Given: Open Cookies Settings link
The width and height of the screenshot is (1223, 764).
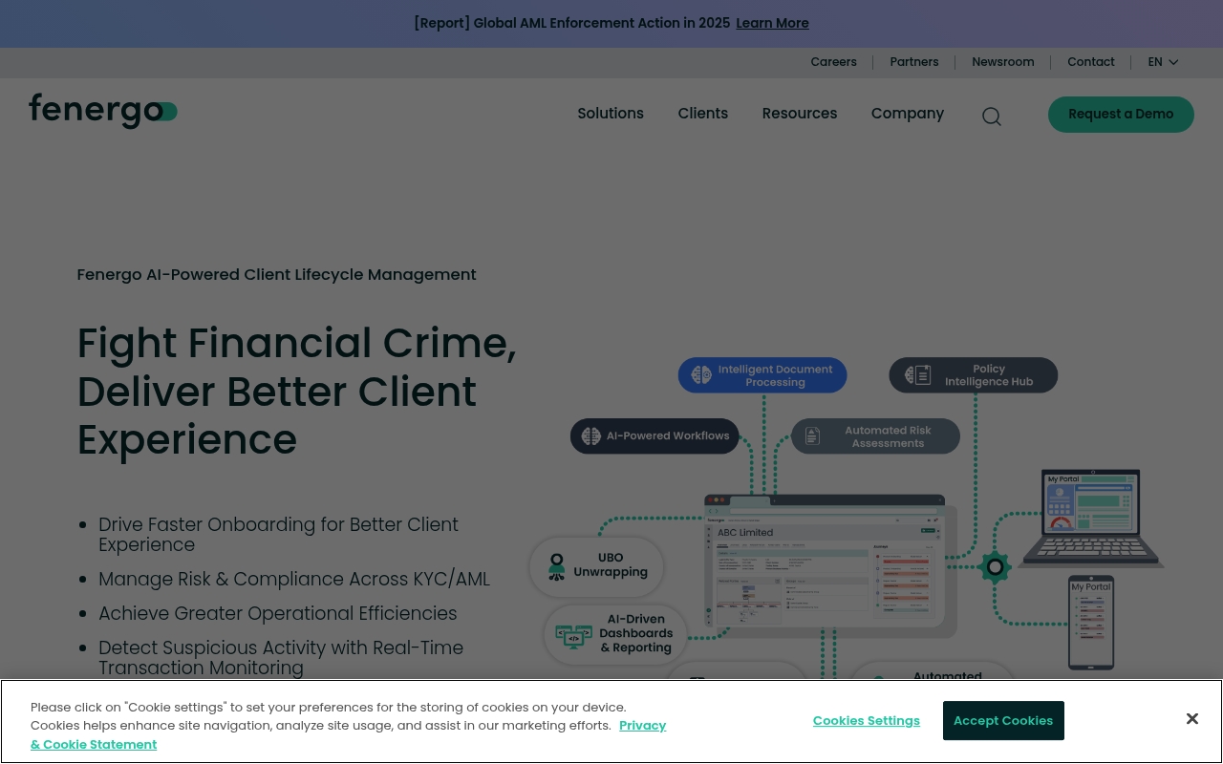Looking at the screenshot, I should click(866, 721).
